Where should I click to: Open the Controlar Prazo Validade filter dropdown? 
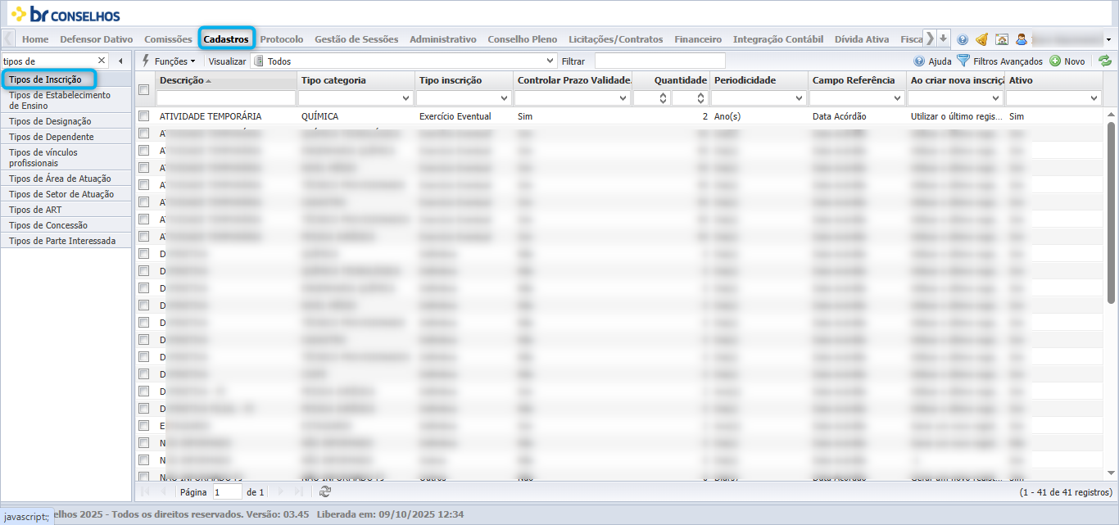point(623,98)
